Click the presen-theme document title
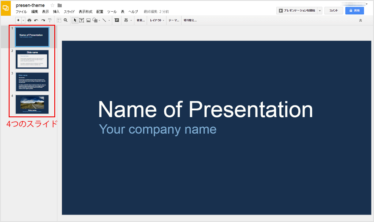This screenshot has width=374, height=222. click(30, 5)
